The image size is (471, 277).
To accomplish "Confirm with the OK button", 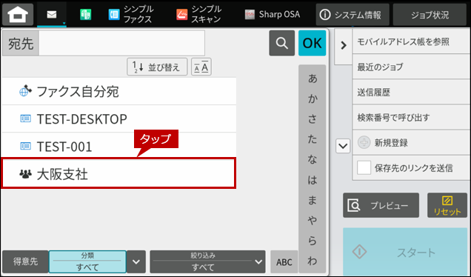I will point(312,43).
